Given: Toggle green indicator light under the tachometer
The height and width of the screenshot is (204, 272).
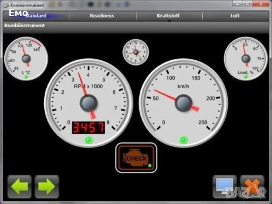Looking at the screenshot, I should point(88,140).
